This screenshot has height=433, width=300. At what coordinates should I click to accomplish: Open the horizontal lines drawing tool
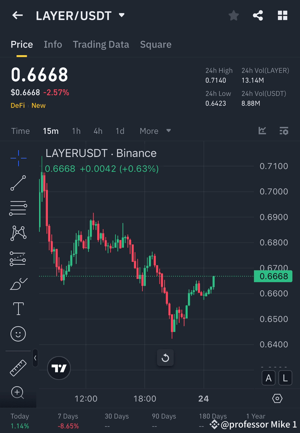(x=18, y=208)
